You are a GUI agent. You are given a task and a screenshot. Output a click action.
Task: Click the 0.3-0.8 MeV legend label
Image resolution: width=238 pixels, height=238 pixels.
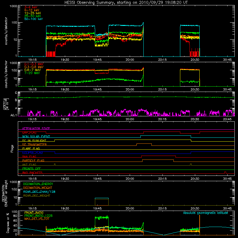pos(34,67)
